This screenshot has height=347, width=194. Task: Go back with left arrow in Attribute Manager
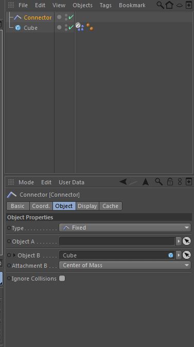pos(123,182)
